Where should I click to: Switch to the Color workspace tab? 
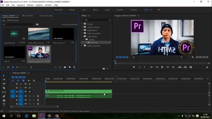coord(84,10)
